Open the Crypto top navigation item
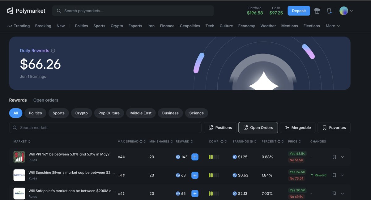 (x=117, y=26)
